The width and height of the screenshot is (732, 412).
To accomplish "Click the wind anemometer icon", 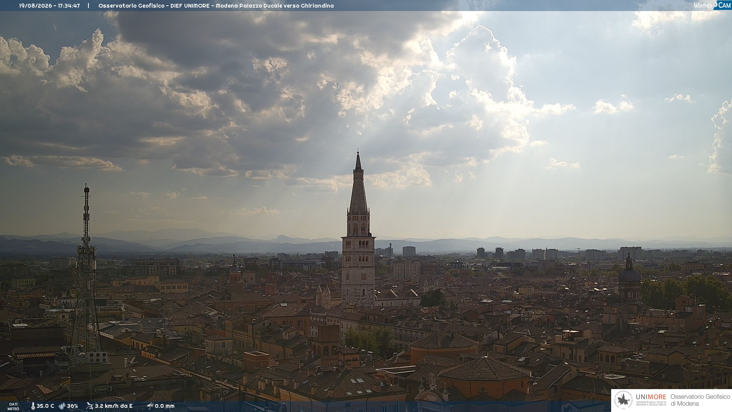I will (x=90, y=406).
